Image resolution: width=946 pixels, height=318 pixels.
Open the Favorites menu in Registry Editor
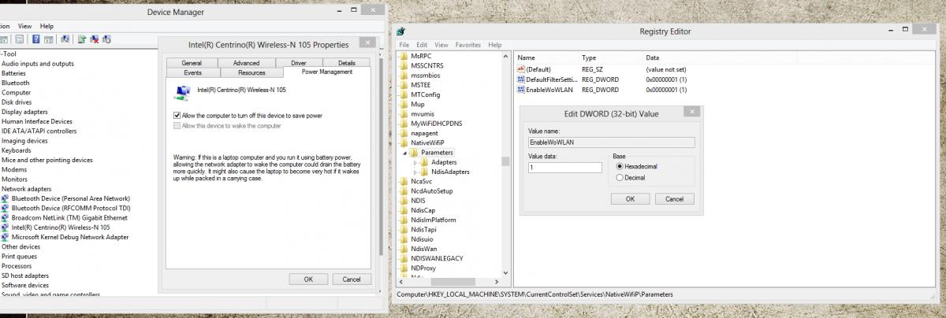(x=467, y=45)
